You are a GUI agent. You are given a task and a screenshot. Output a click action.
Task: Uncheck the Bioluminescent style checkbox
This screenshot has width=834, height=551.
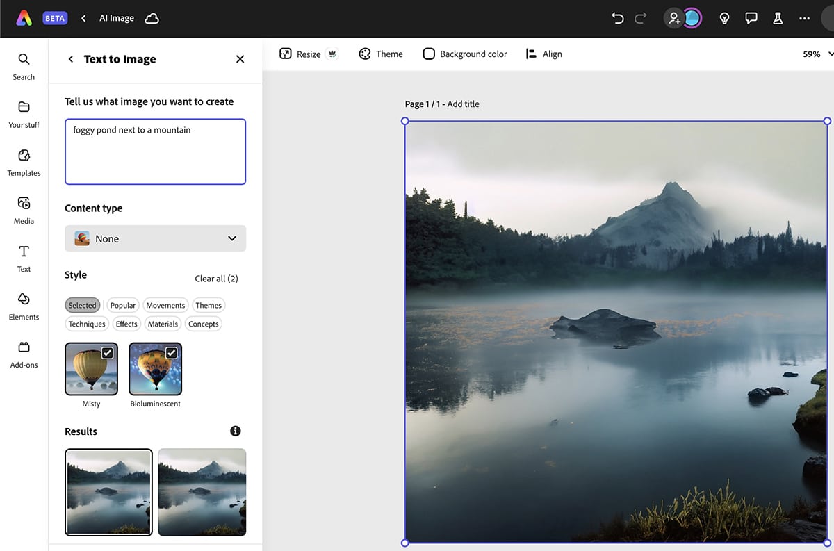pos(171,353)
